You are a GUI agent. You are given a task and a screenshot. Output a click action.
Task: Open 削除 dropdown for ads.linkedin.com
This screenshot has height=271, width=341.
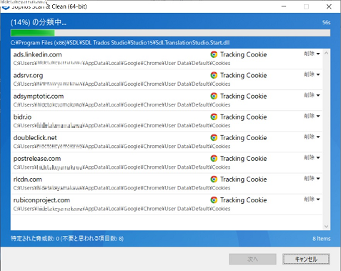tap(312, 54)
